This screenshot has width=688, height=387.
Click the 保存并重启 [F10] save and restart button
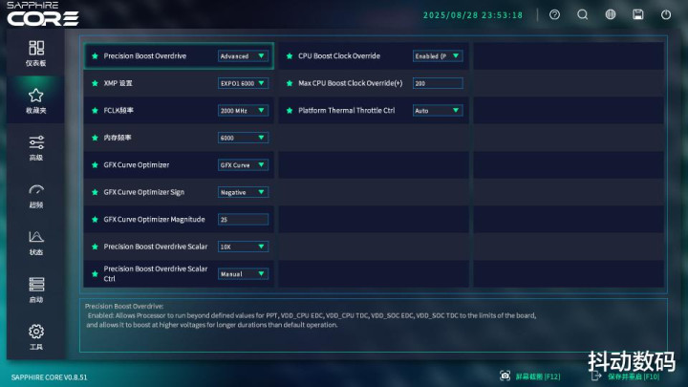625,376
